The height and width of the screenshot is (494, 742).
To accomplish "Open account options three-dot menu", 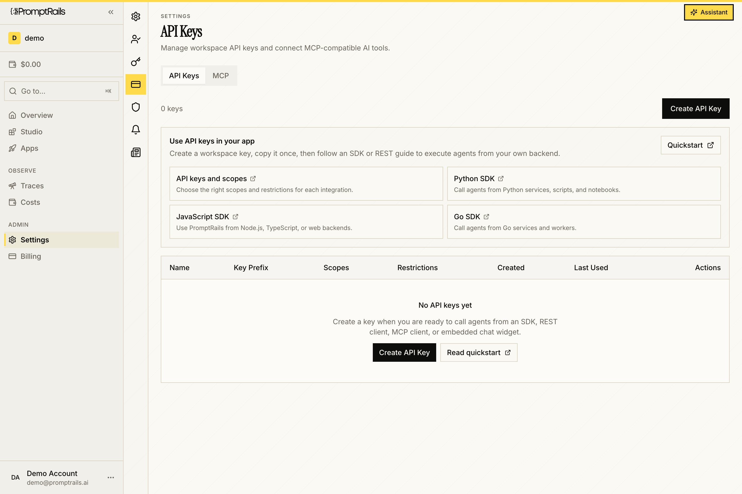I will [111, 478].
